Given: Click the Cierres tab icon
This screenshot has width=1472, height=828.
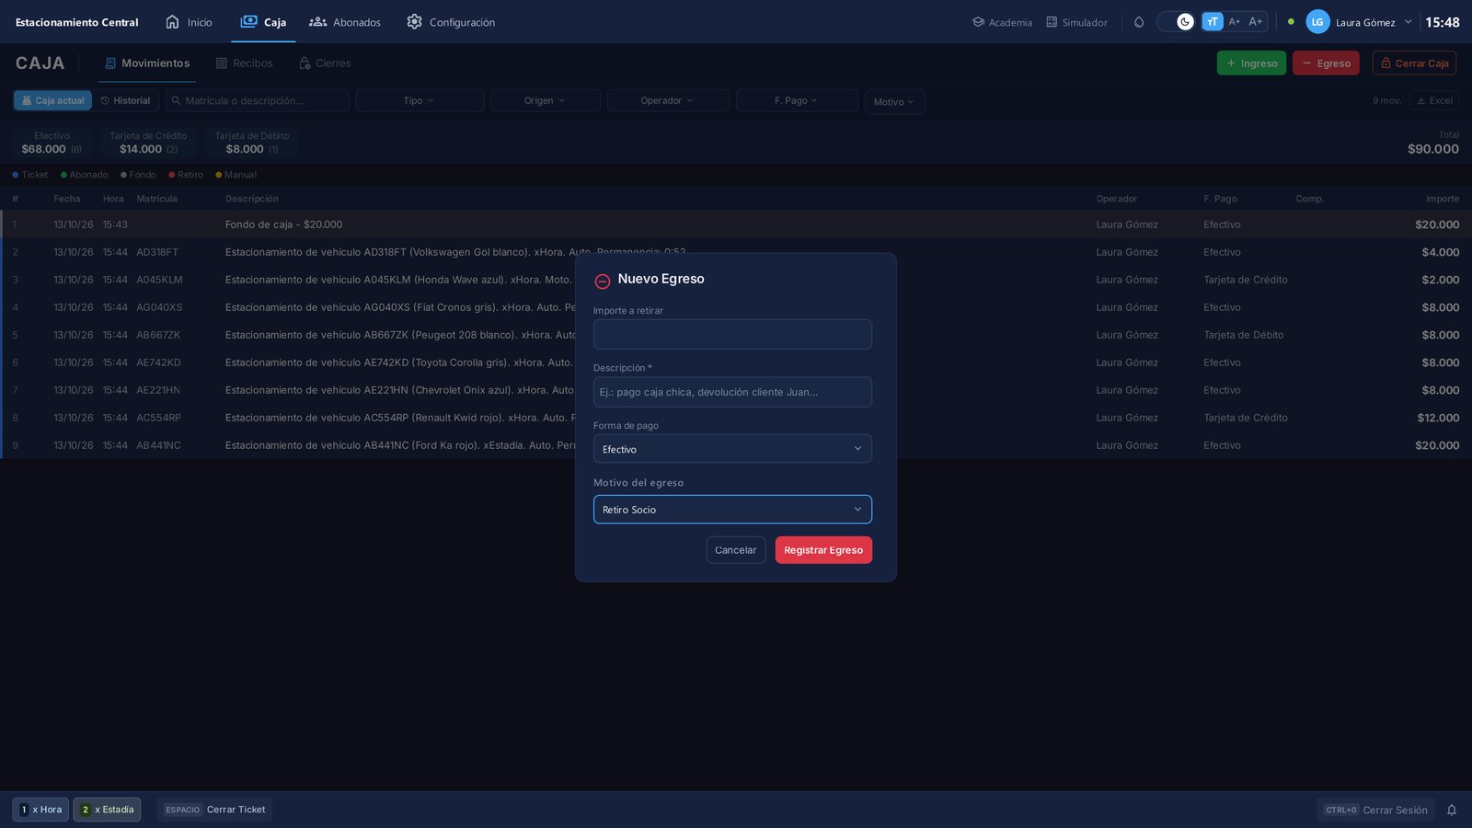Looking at the screenshot, I should point(305,63).
